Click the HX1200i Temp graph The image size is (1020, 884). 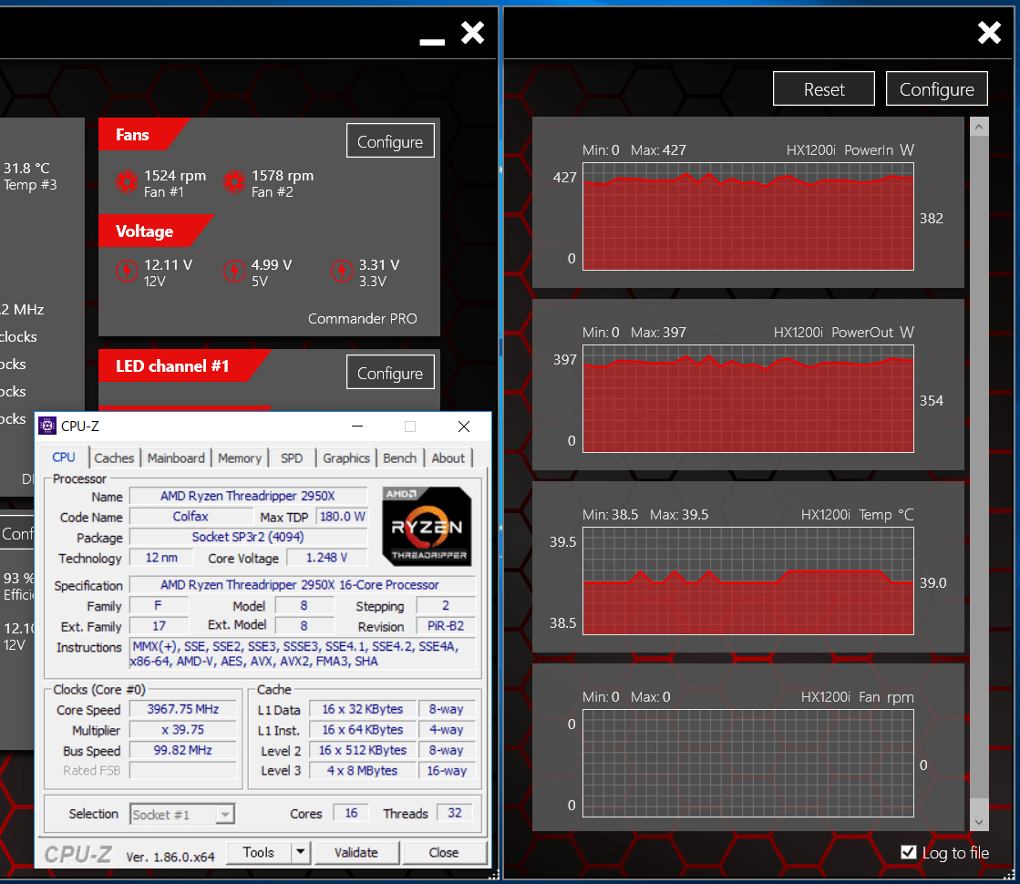[x=748, y=581]
